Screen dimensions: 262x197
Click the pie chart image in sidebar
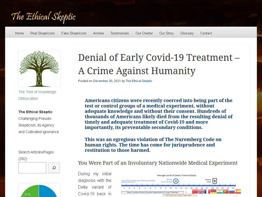[x=39, y=190]
